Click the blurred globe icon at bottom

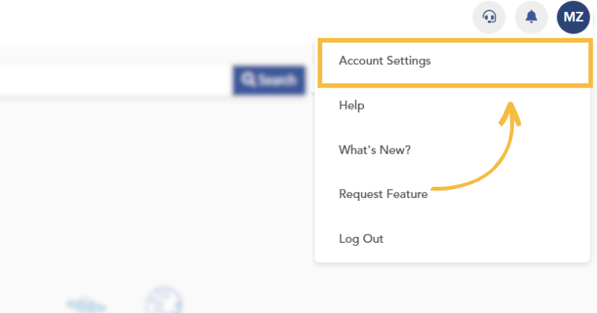pyautogui.click(x=164, y=301)
